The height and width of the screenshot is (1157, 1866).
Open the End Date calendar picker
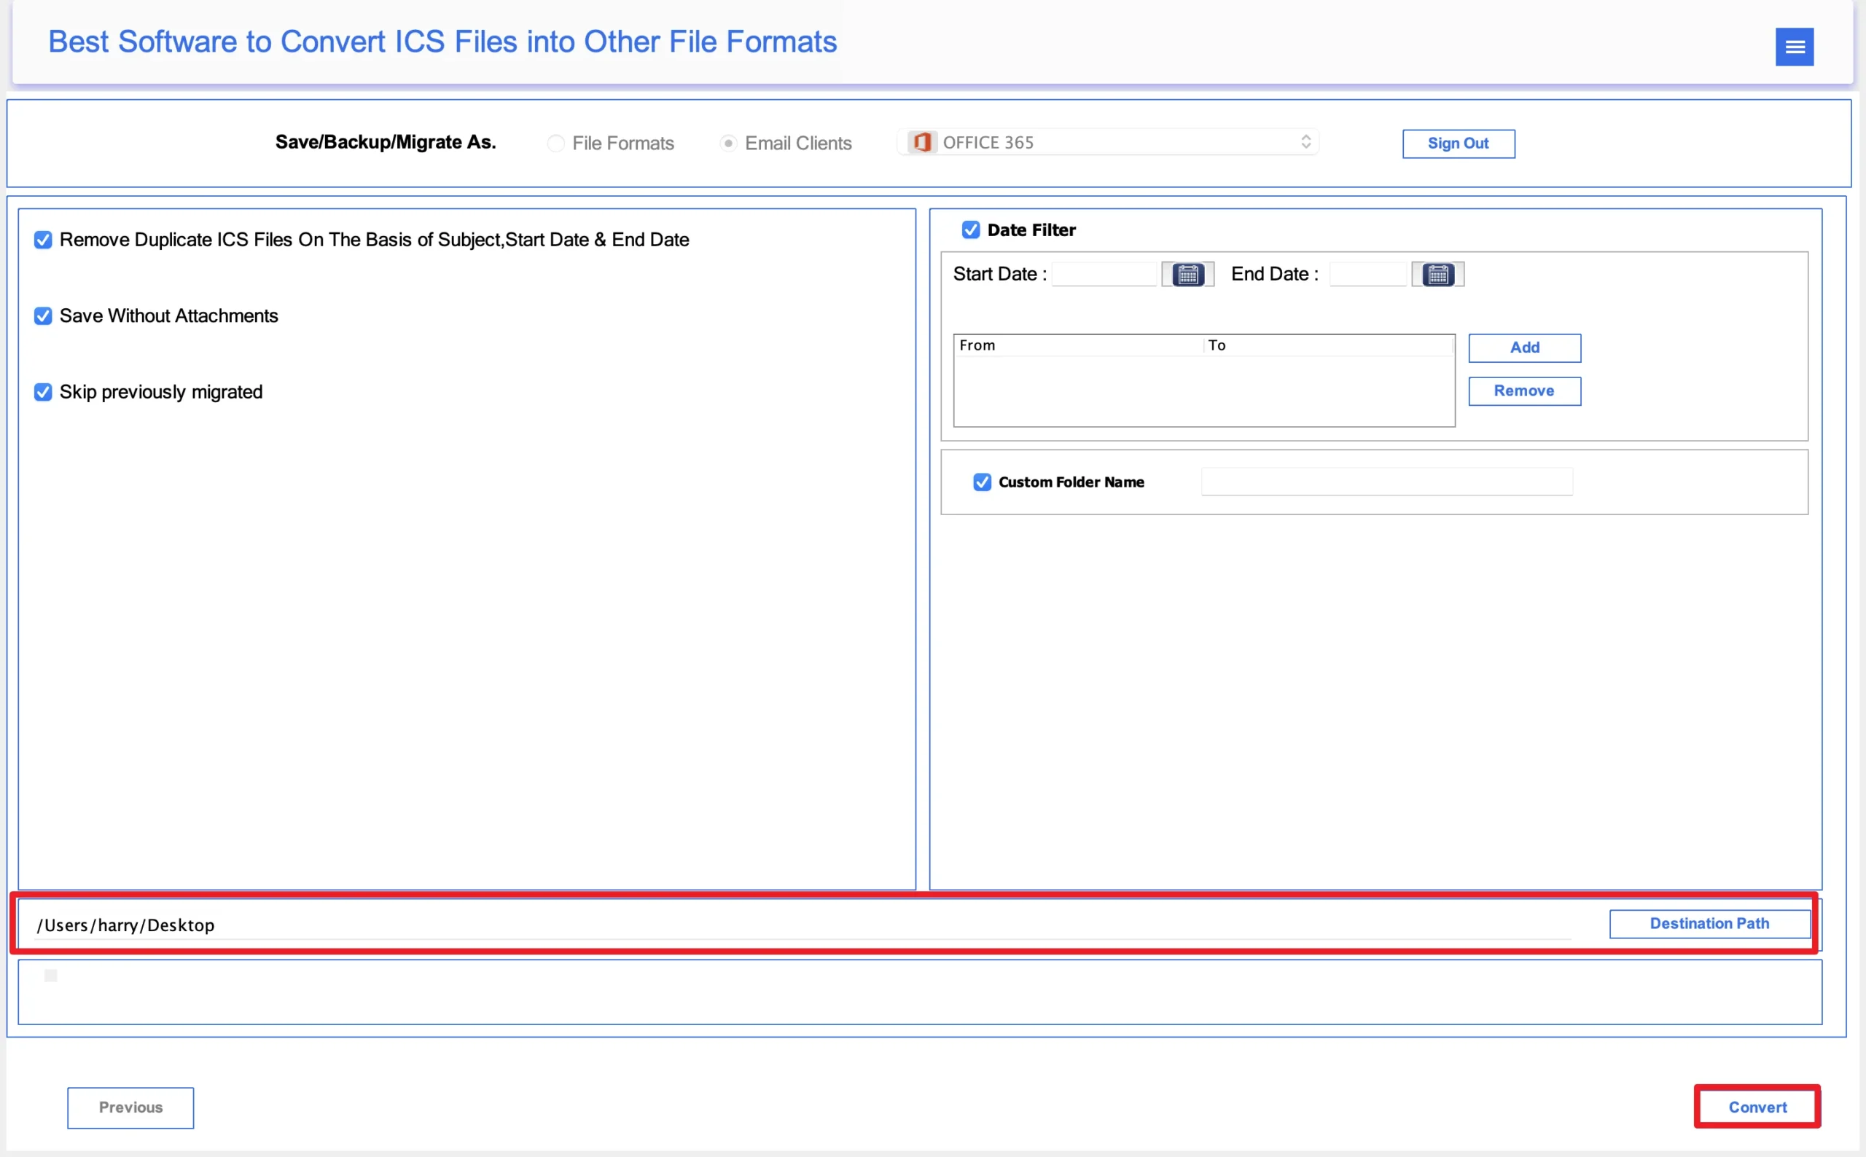pyautogui.click(x=1437, y=274)
